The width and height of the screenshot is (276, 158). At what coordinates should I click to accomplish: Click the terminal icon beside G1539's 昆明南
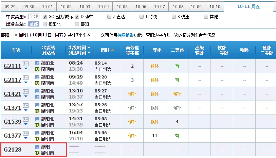37,125
